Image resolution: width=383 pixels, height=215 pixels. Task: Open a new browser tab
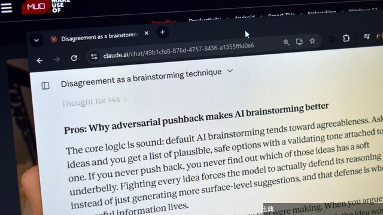(x=163, y=32)
